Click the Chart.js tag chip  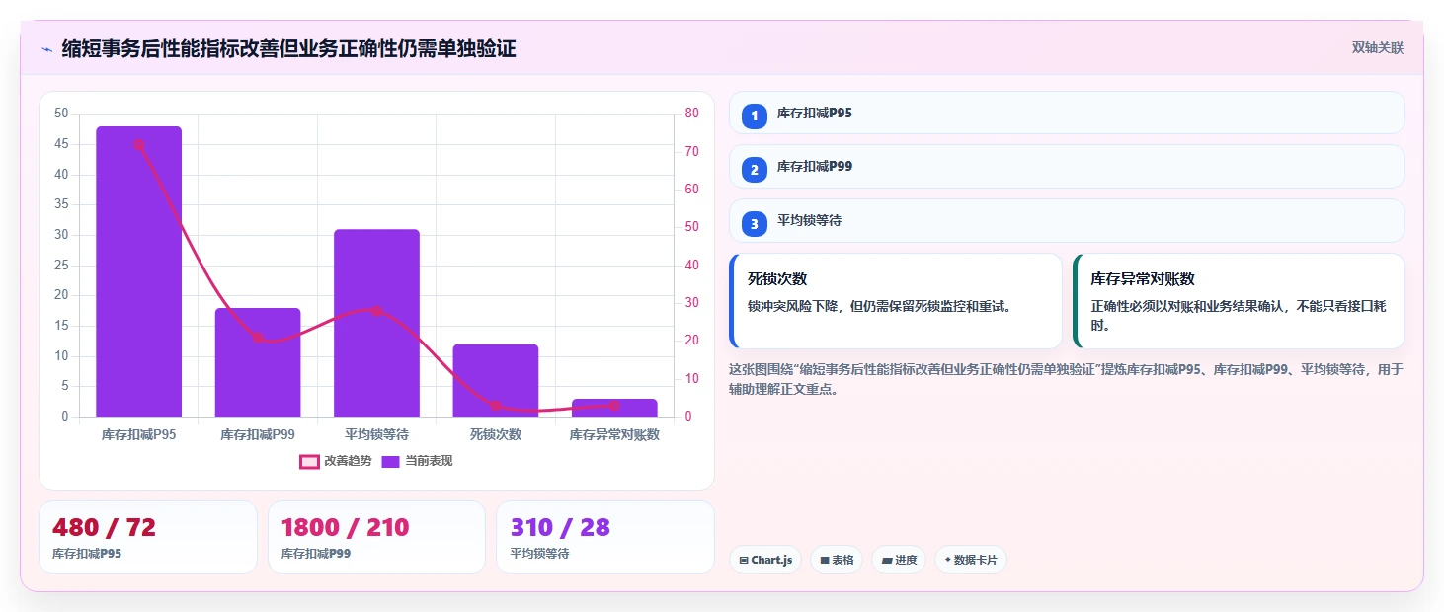coord(765,560)
